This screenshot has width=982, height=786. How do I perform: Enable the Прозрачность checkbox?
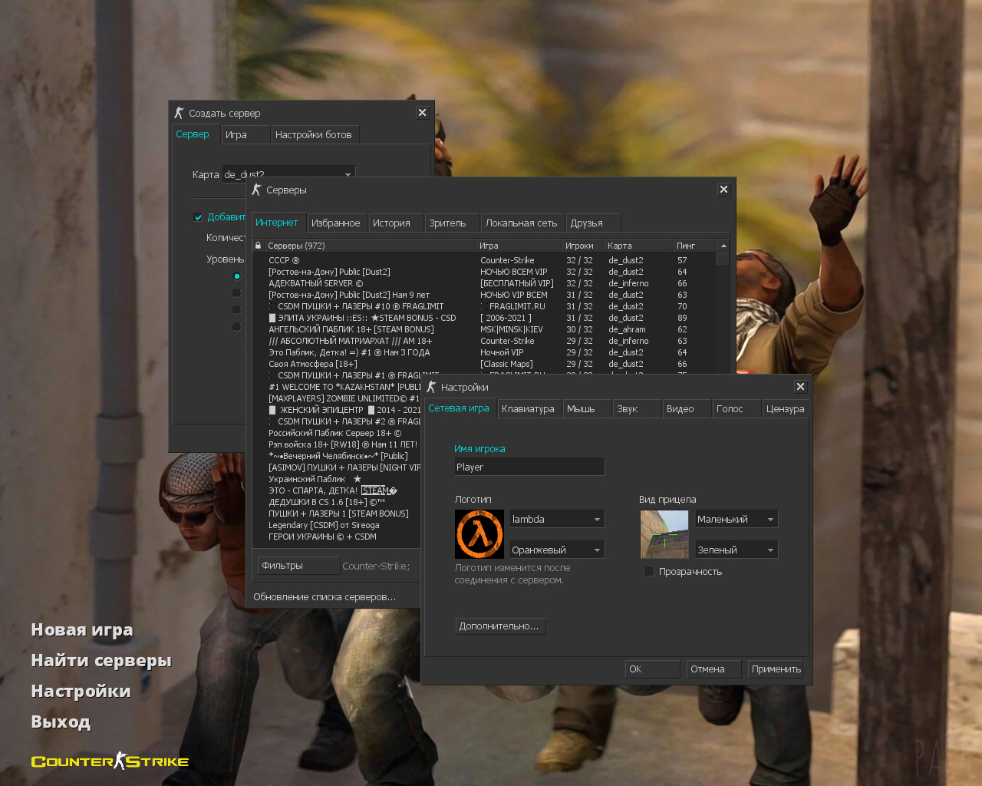[x=650, y=572]
